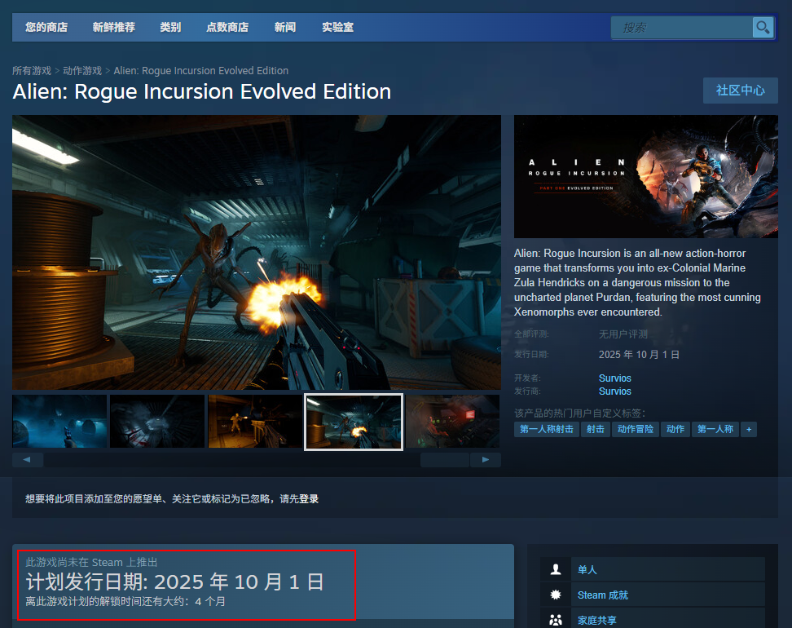Open the 单人 feature link
Screen dimensions: 792x628
pyautogui.click(x=587, y=570)
